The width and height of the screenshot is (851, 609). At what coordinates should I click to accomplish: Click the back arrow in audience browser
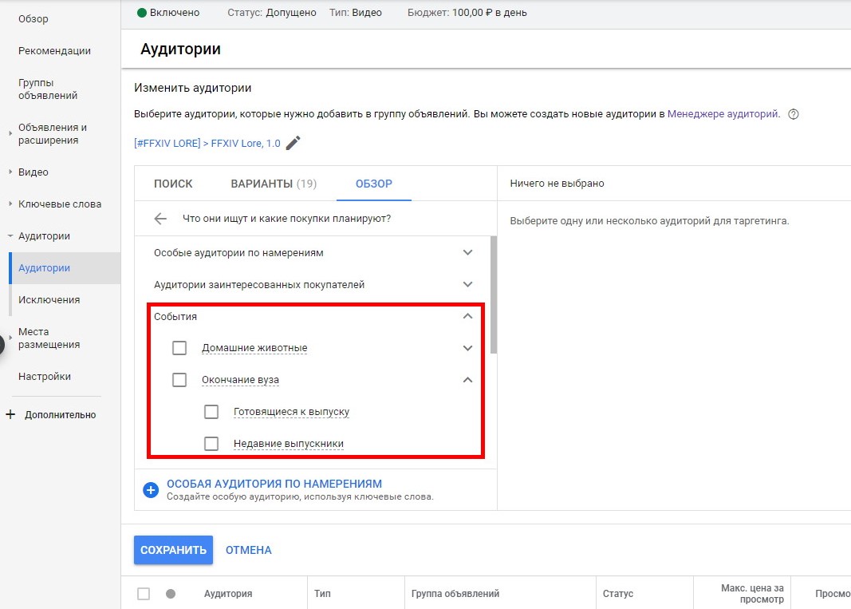coord(161,219)
